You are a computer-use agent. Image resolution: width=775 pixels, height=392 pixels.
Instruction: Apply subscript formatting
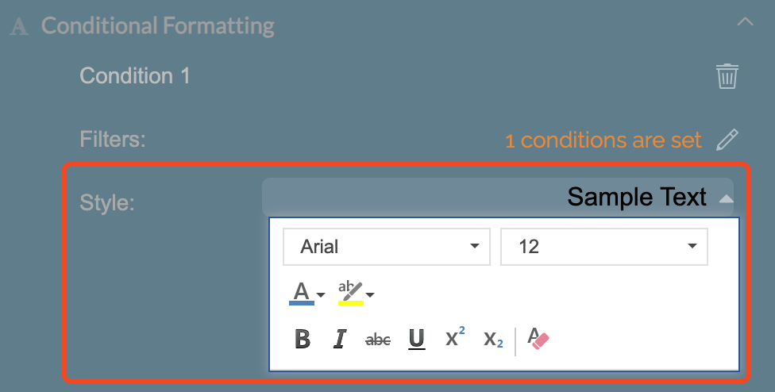coord(493,340)
